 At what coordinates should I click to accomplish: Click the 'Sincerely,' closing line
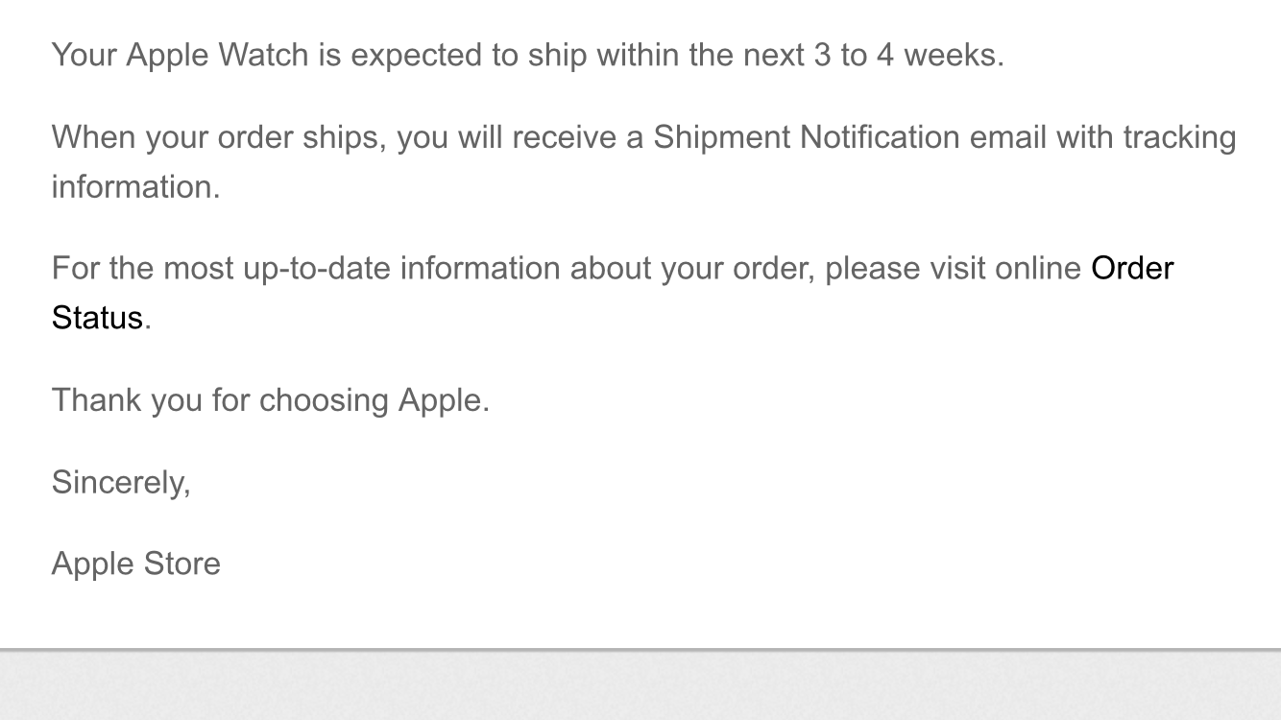[121, 482]
